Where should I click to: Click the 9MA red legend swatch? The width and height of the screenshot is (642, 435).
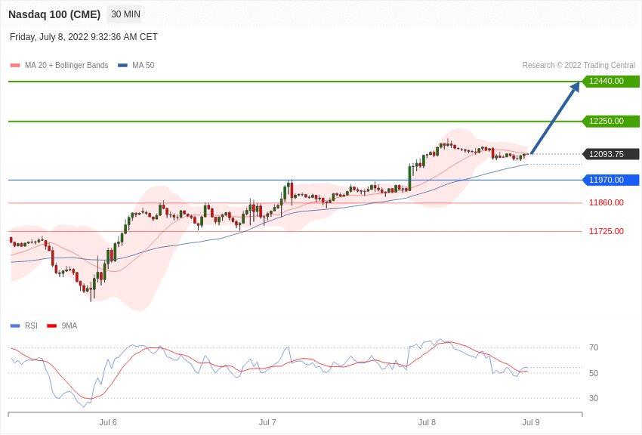pos(51,326)
